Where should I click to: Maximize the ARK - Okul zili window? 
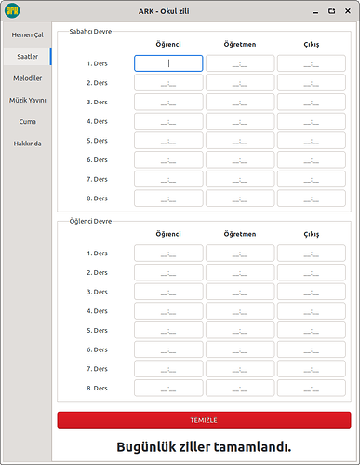point(331,11)
